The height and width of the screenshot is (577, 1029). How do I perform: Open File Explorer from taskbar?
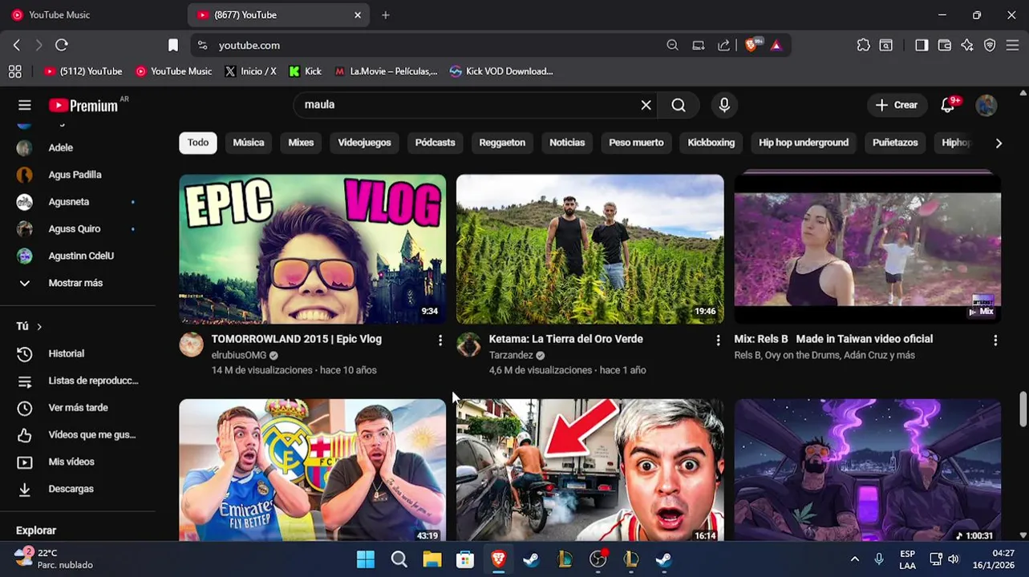tap(432, 559)
